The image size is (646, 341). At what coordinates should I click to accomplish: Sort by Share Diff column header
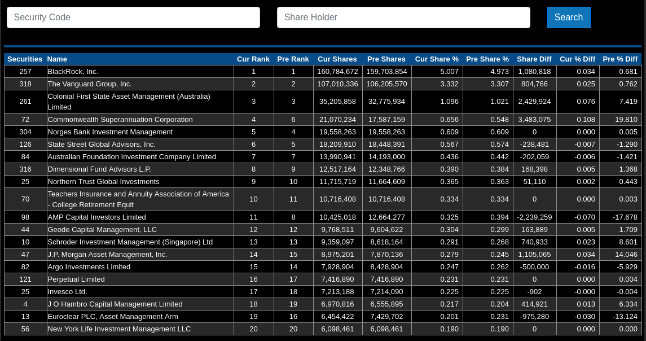coord(534,59)
